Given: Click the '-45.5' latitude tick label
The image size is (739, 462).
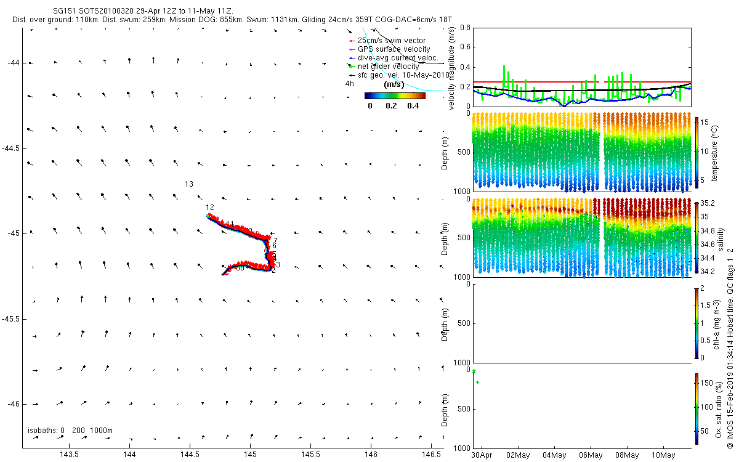Looking at the screenshot, I should click(10, 319).
